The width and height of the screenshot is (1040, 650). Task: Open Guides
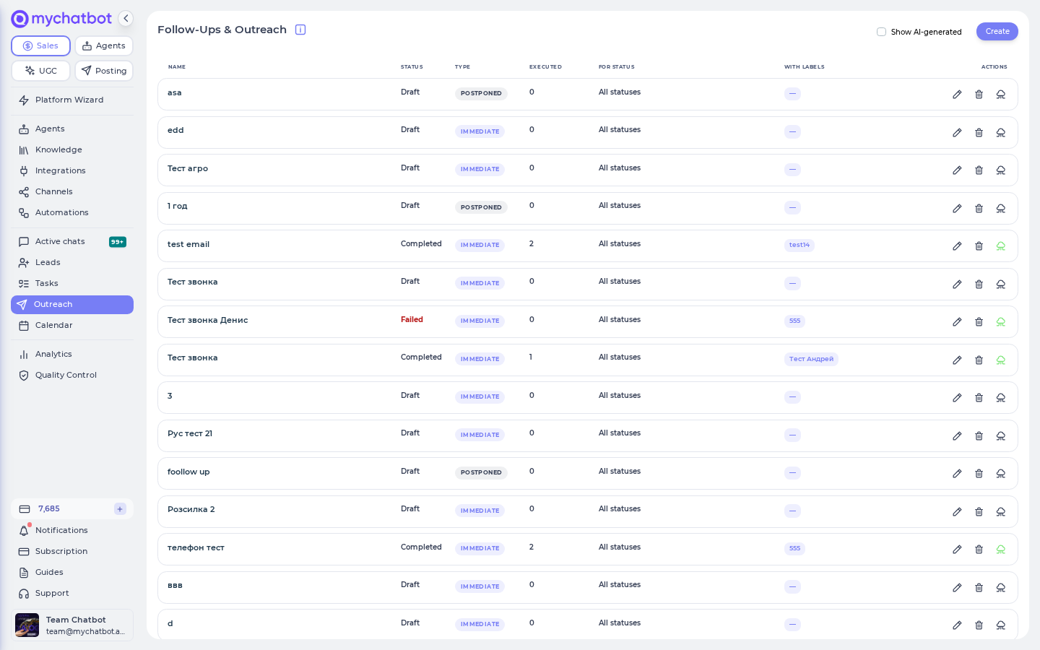click(x=72, y=573)
